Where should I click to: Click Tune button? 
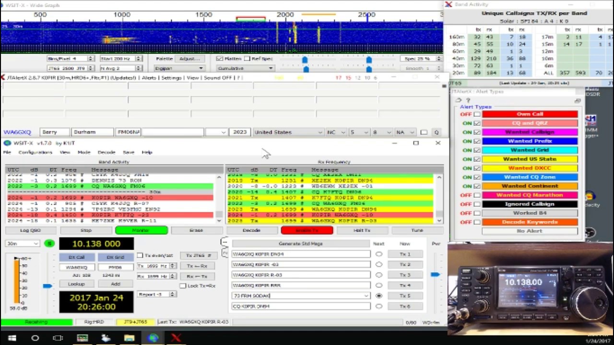point(417,230)
